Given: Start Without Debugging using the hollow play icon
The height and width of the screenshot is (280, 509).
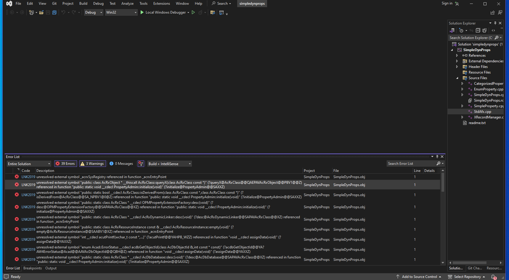Looking at the screenshot, I should 193,12.
